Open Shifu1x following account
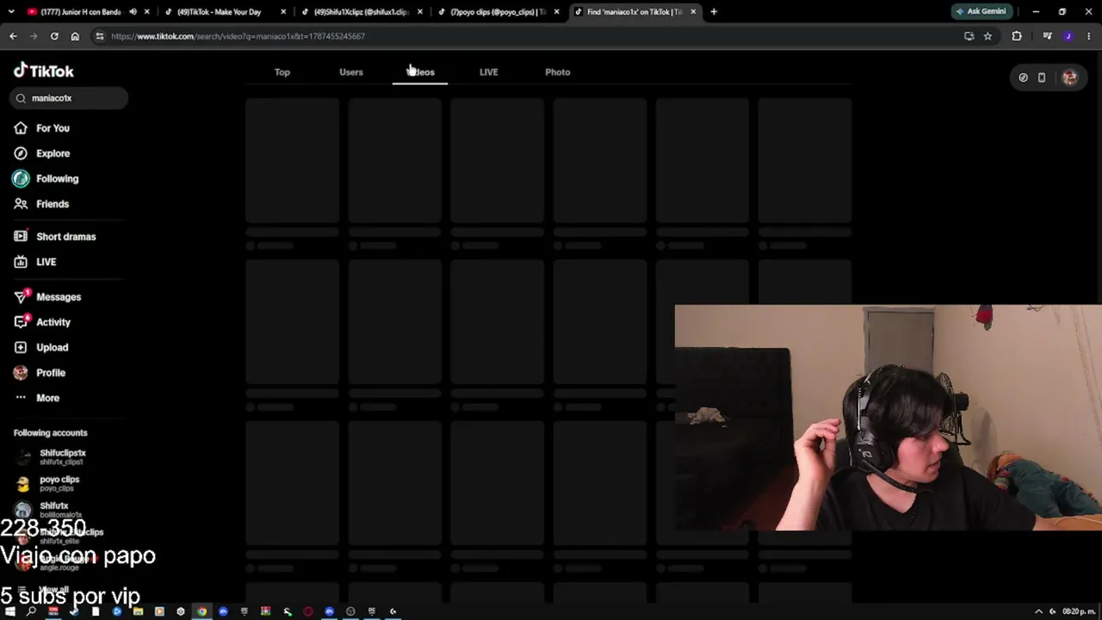 (53, 509)
